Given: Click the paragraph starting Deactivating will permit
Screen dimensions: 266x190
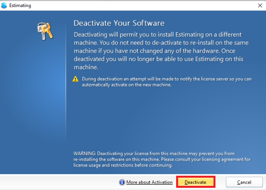Looking at the screenshot, I should click(x=161, y=51).
